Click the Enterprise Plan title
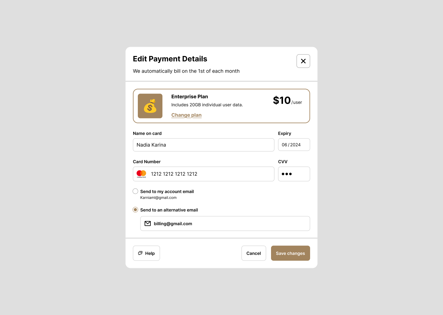The image size is (443, 315). [190, 97]
